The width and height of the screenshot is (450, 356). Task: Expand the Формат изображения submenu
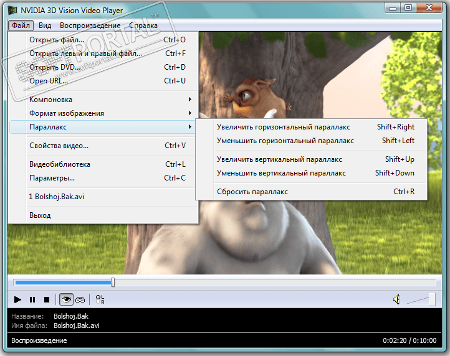click(103, 113)
